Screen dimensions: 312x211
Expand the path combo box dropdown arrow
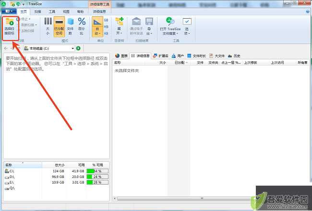pos(72,48)
